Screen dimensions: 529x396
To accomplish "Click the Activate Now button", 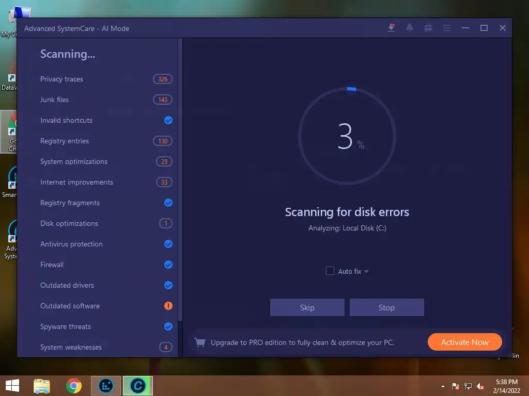I will [464, 342].
